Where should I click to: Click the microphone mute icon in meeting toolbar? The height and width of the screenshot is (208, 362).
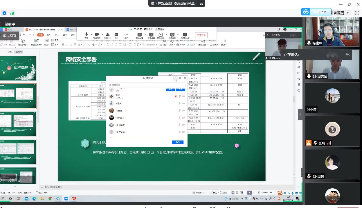point(86,34)
